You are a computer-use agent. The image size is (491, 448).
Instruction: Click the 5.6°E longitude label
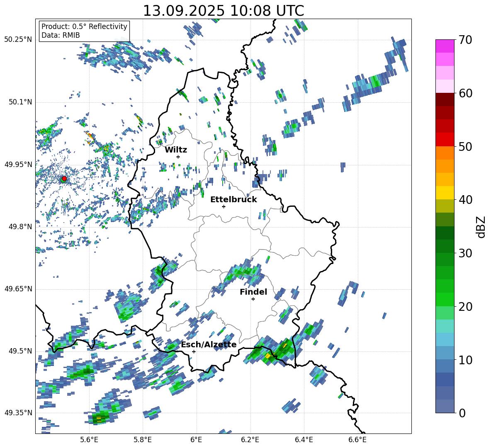tap(89, 440)
